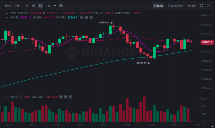Click the chart resize corner handle

pyautogui.click(x=213, y=126)
